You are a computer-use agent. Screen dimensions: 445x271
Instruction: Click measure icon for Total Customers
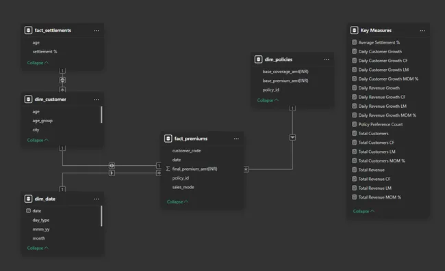[x=354, y=133]
